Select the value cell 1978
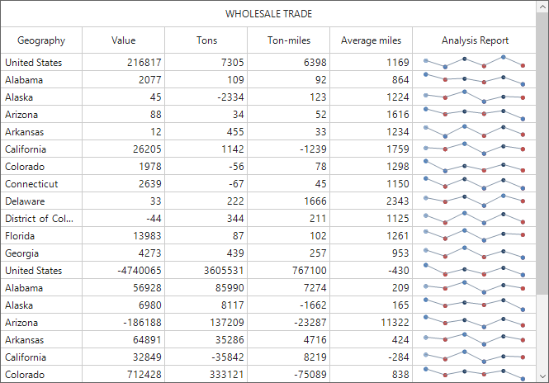 [123, 166]
